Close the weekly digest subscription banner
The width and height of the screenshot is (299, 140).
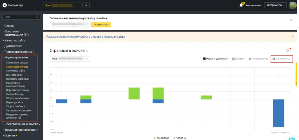coord(291,20)
